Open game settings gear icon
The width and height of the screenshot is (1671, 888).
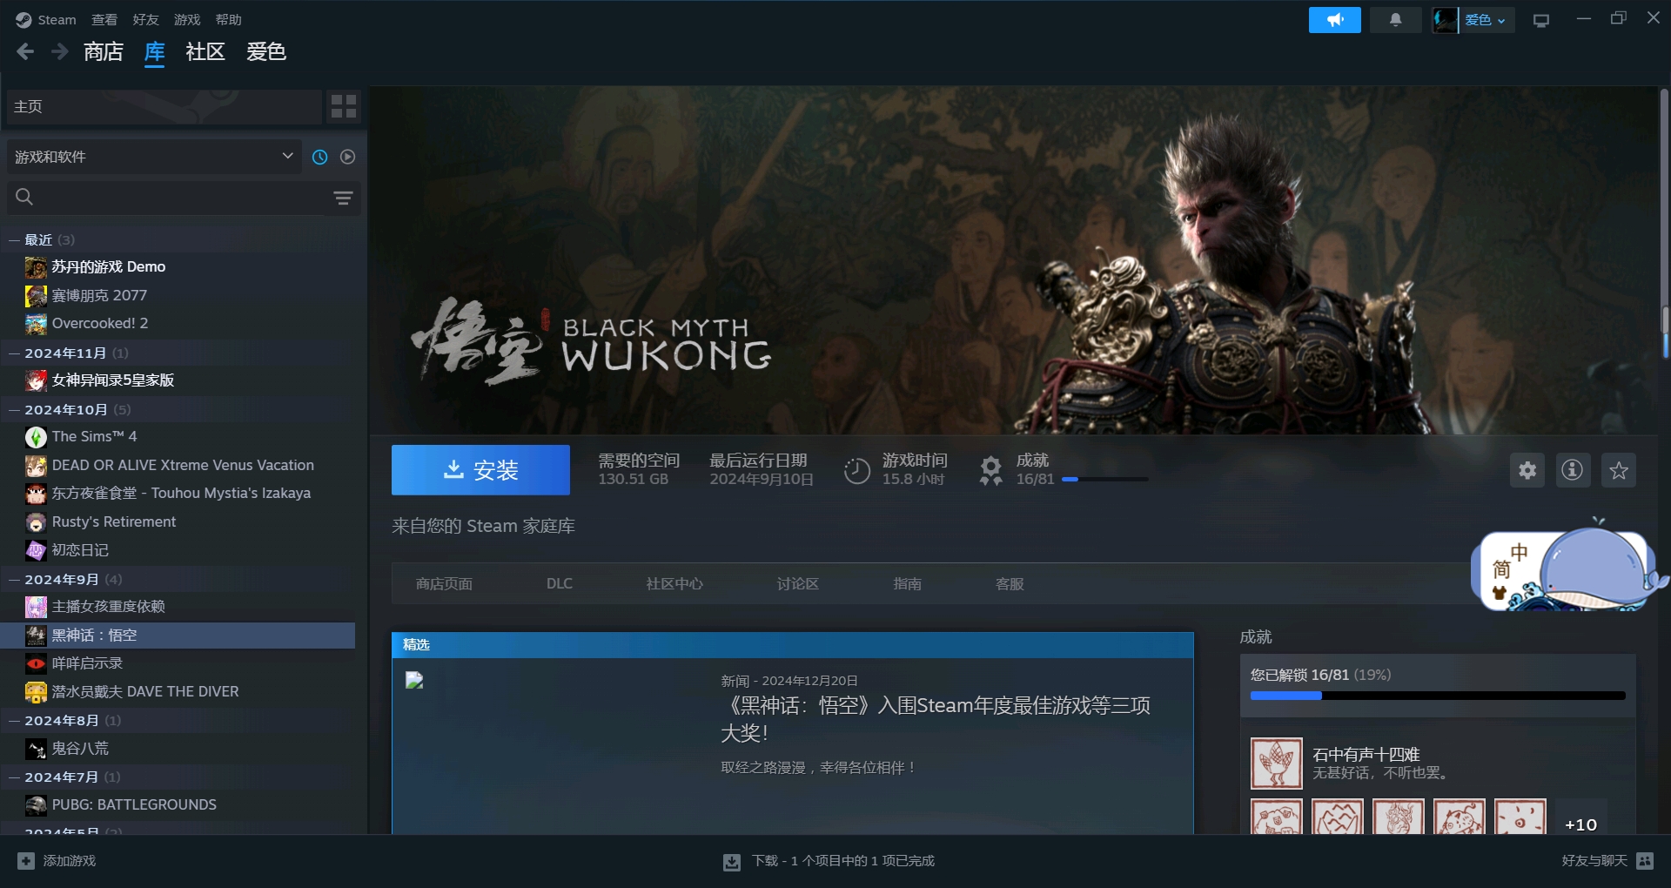point(1527,470)
